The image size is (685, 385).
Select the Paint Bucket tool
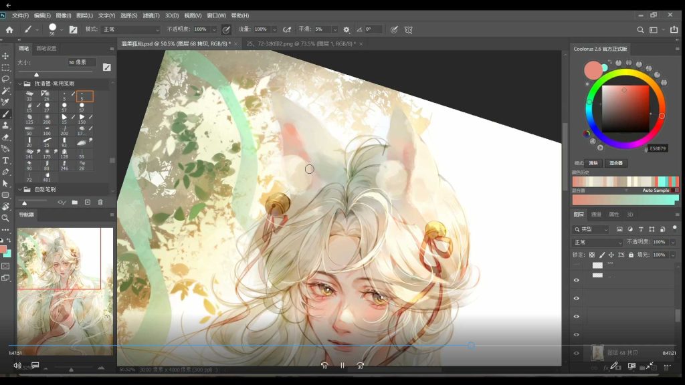(x=5, y=149)
